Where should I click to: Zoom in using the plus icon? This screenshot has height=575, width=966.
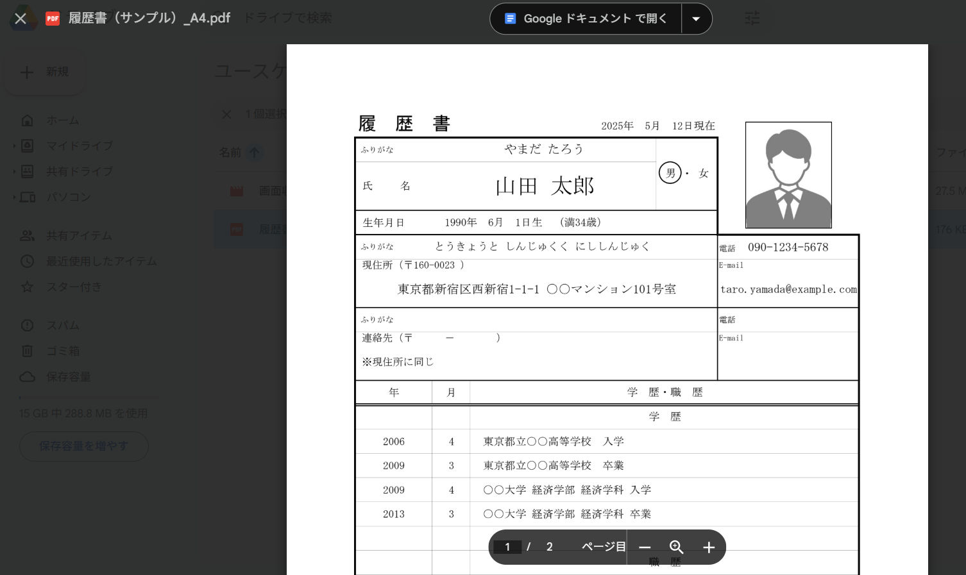coord(708,547)
